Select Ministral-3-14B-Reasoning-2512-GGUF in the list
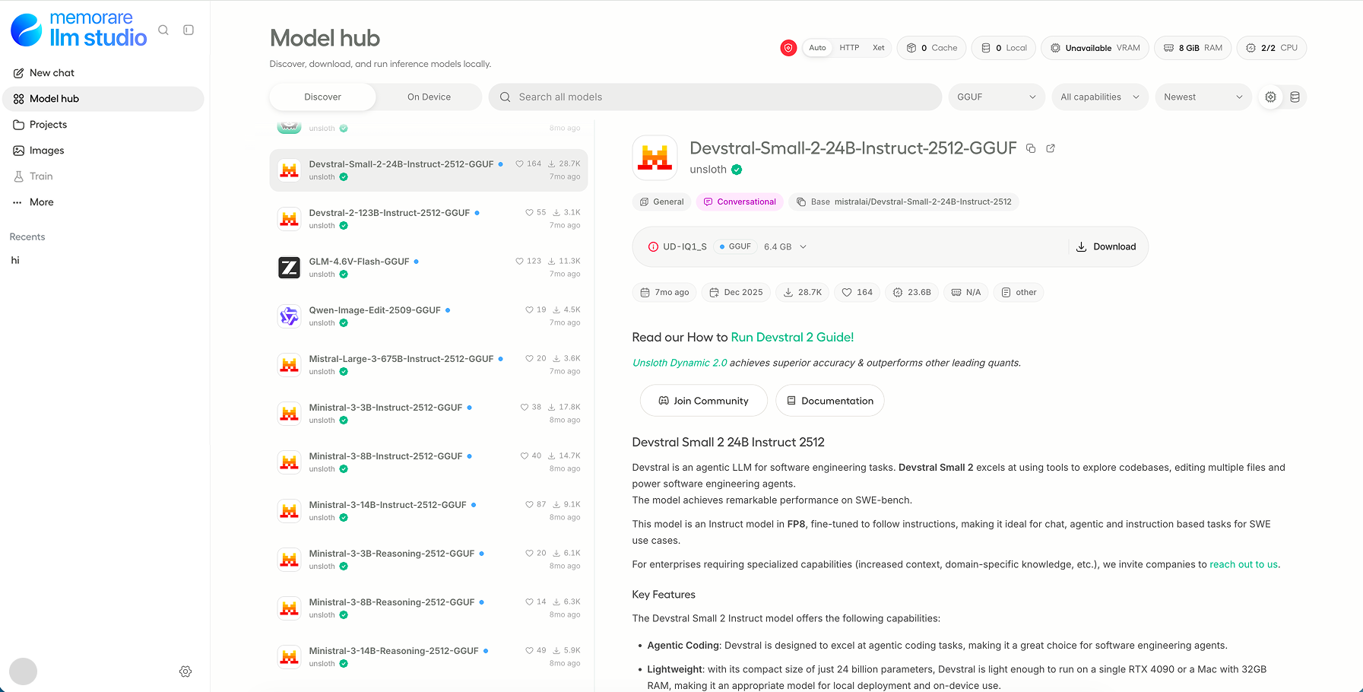 click(429, 657)
